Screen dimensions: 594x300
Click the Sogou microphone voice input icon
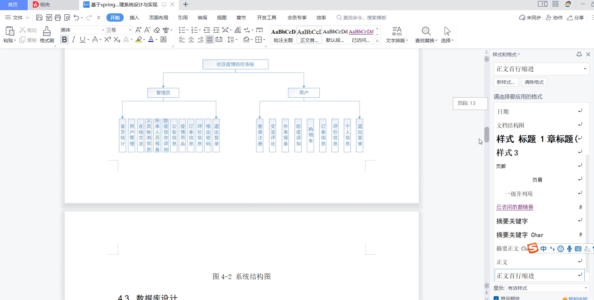click(569, 249)
